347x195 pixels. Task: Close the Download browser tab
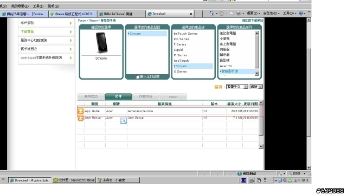(x=191, y=14)
